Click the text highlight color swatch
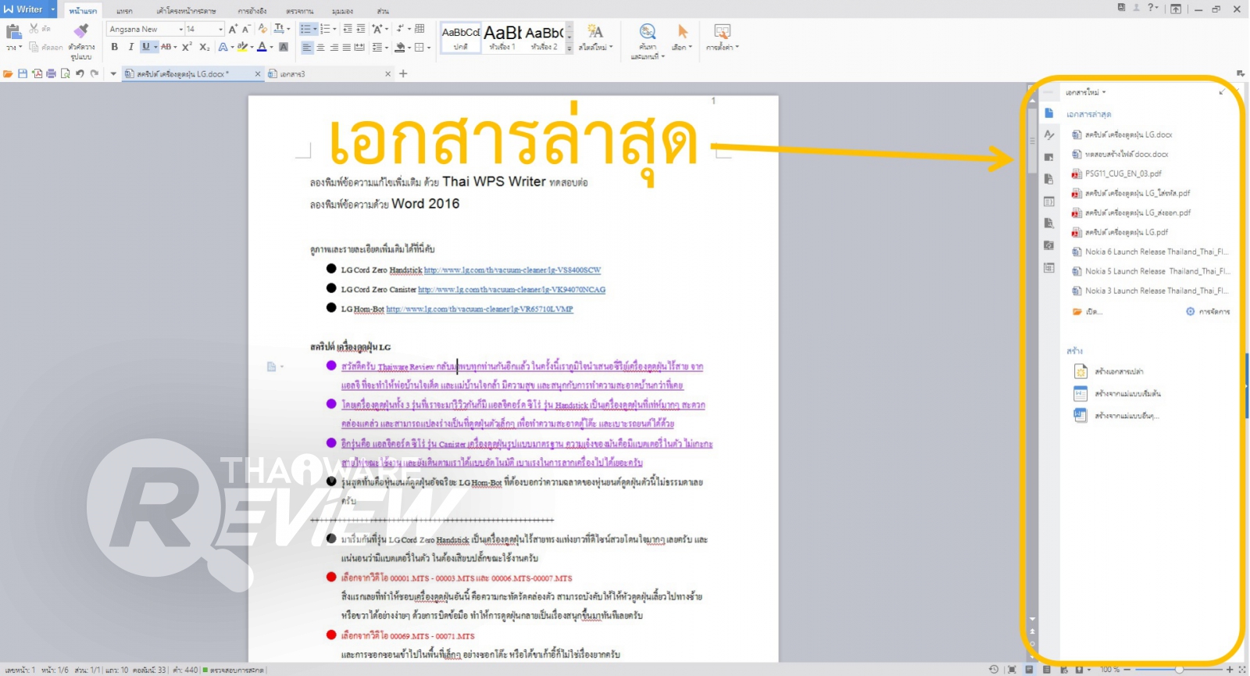1250x676 pixels. tap(242, 47)
